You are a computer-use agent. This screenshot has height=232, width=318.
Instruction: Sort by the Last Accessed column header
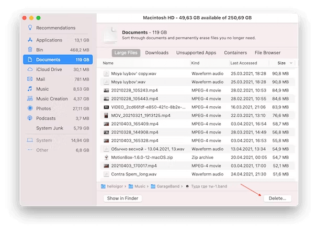(244, 63)
